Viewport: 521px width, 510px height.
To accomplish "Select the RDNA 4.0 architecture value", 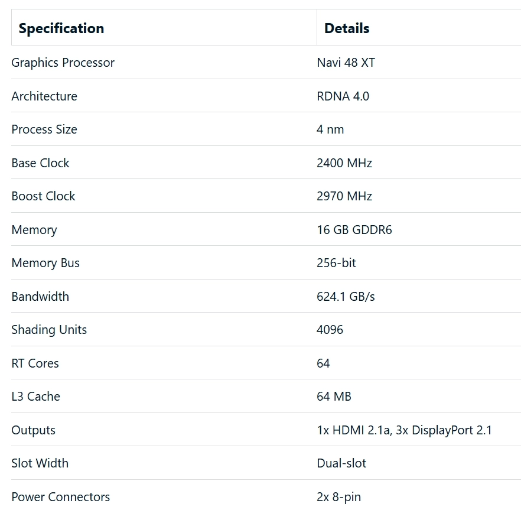I will click(x=343, y=96).
